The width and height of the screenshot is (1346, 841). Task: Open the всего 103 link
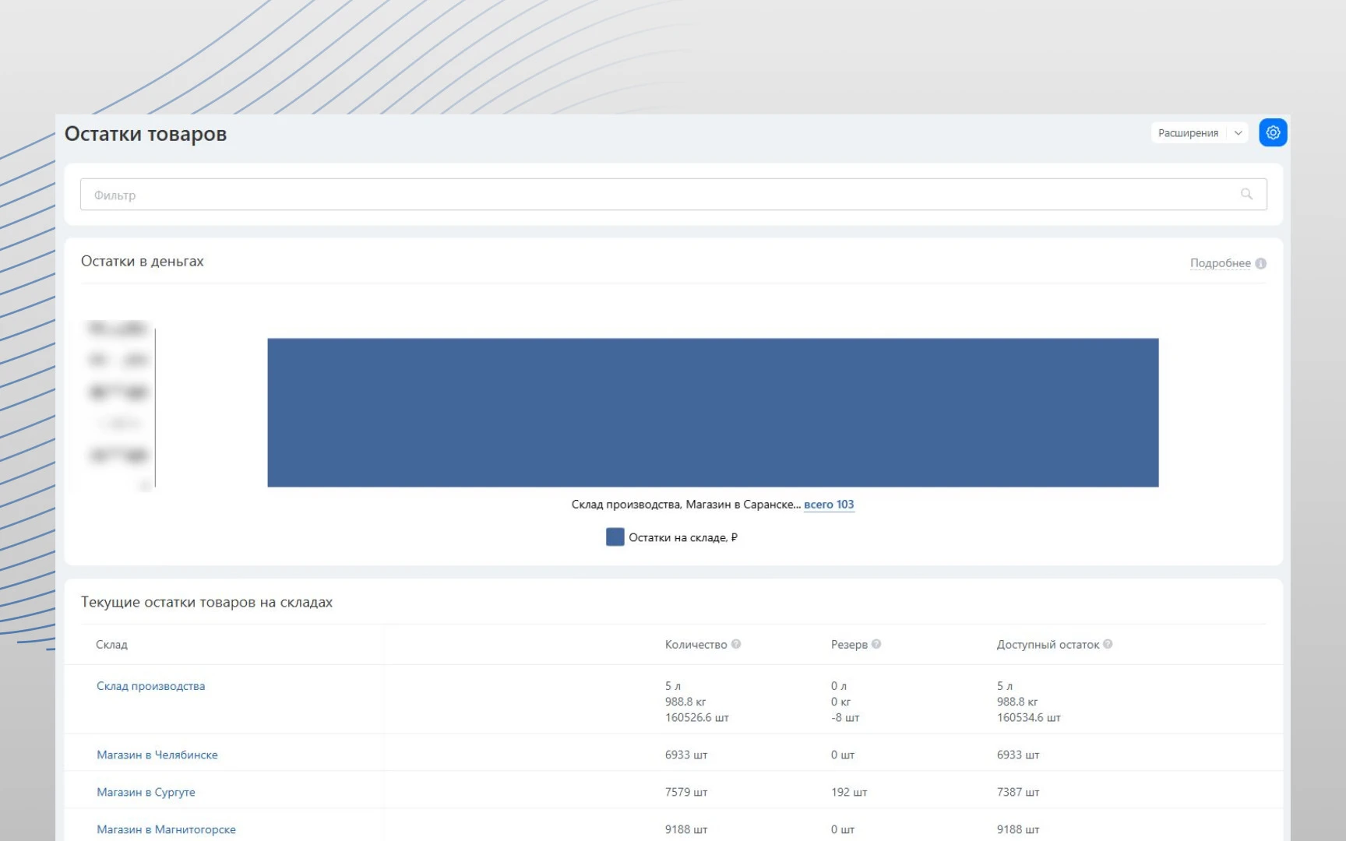(x=829, y=505)
